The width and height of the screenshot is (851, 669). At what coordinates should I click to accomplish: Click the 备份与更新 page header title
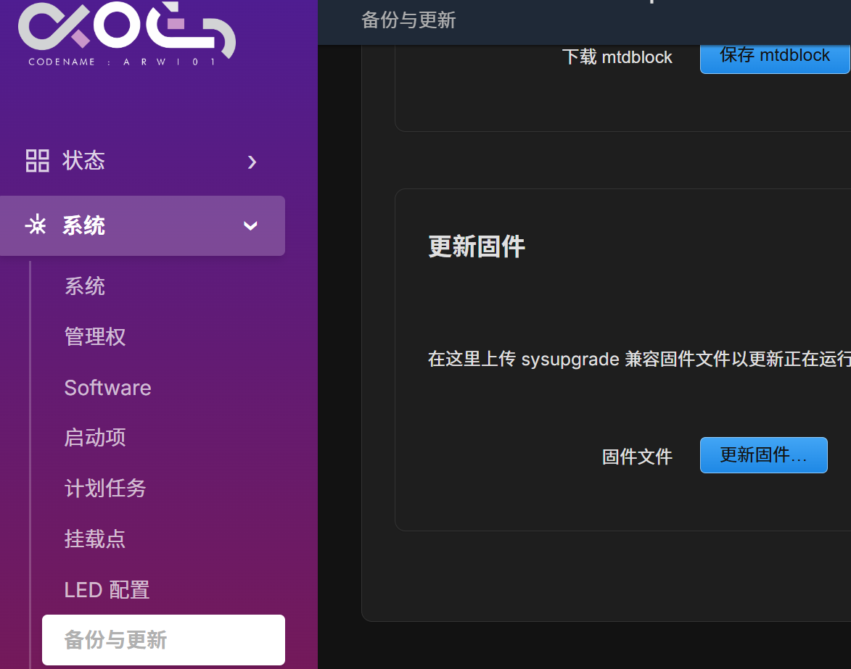pos(408,20)
